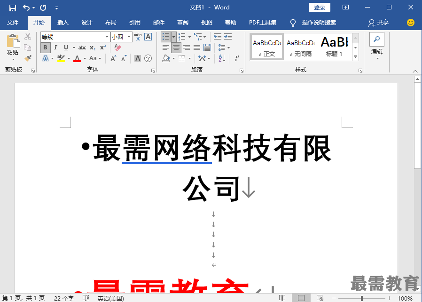Switch to the 引用 tab
The height and width of the screenshot is (302, 422).
click(x=134, y=23)
